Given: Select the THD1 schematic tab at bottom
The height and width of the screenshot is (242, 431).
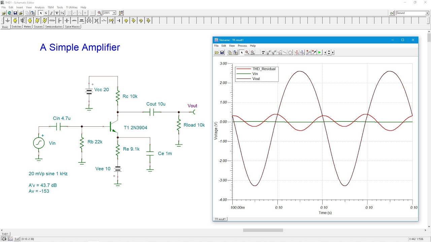Looking at the screenshot, I should (x=5, y=234).
